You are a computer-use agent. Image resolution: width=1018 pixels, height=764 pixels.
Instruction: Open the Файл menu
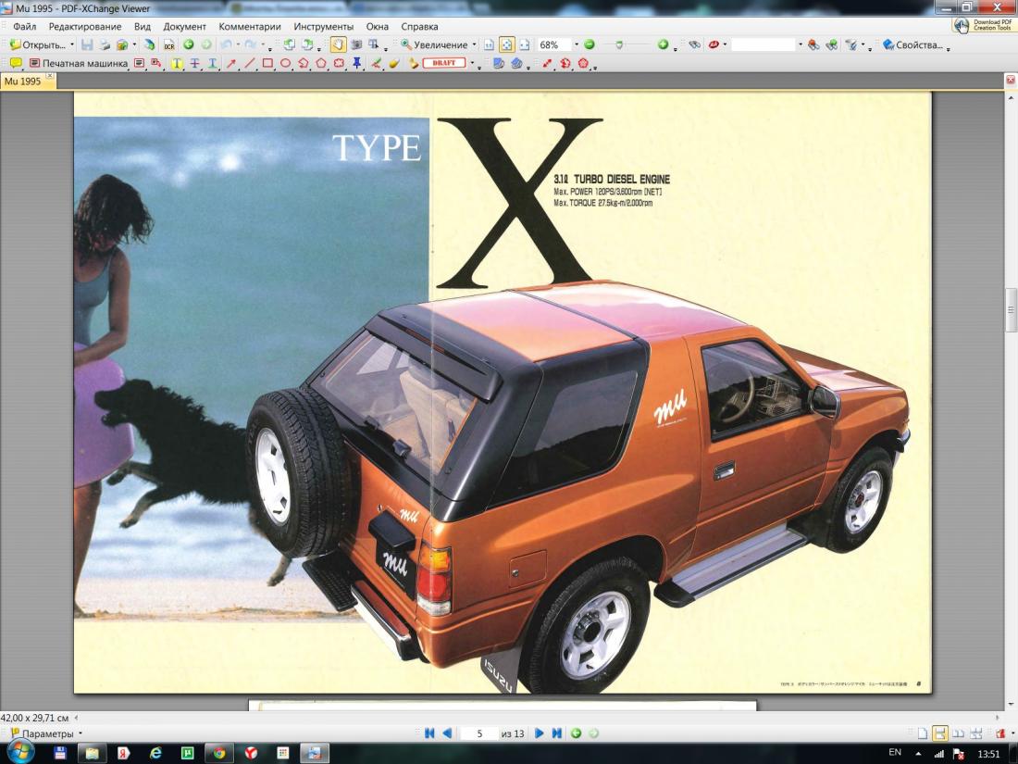pos(25,27)
